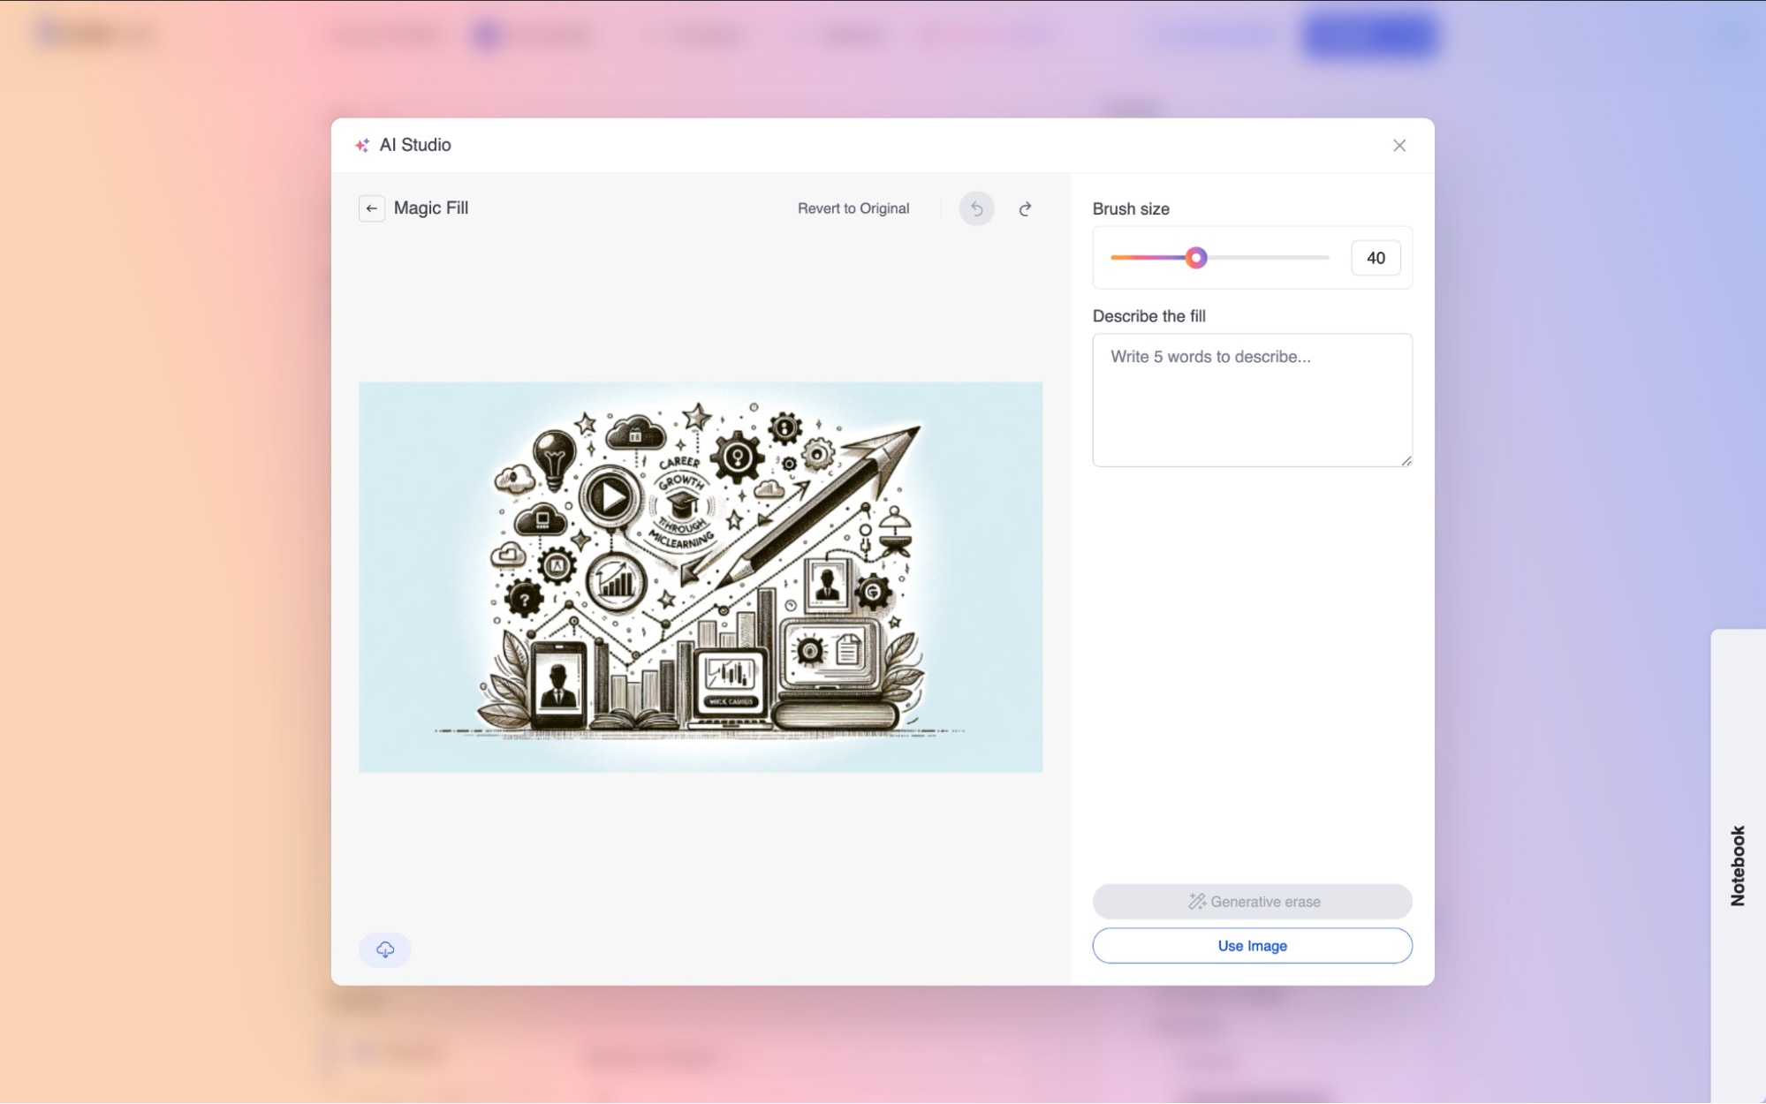This screenshot has height=1104, width=1766.
Task: Select the career growth illustration thumbnail
Action: (700, 576)
